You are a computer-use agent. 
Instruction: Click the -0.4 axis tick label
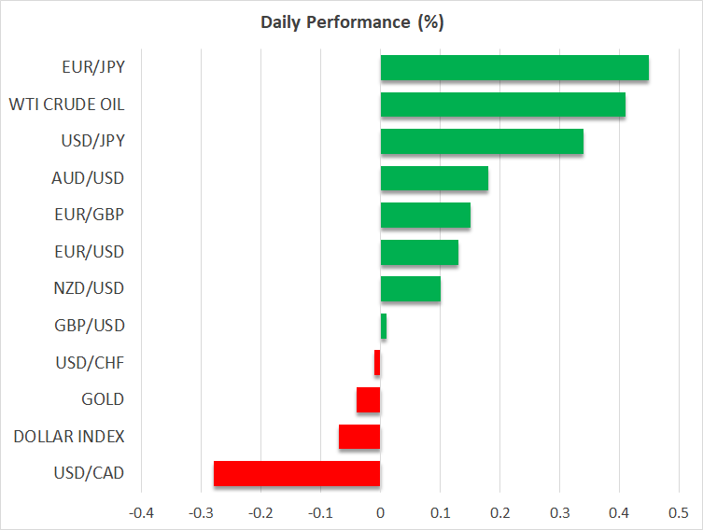point(141,513)
